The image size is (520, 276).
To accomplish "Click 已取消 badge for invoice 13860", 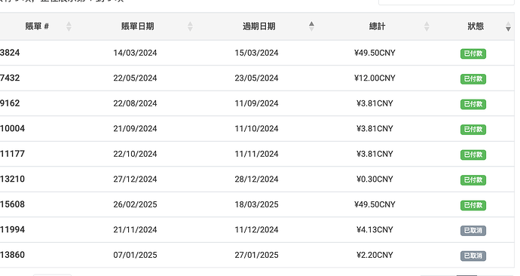I will (473, 256).
